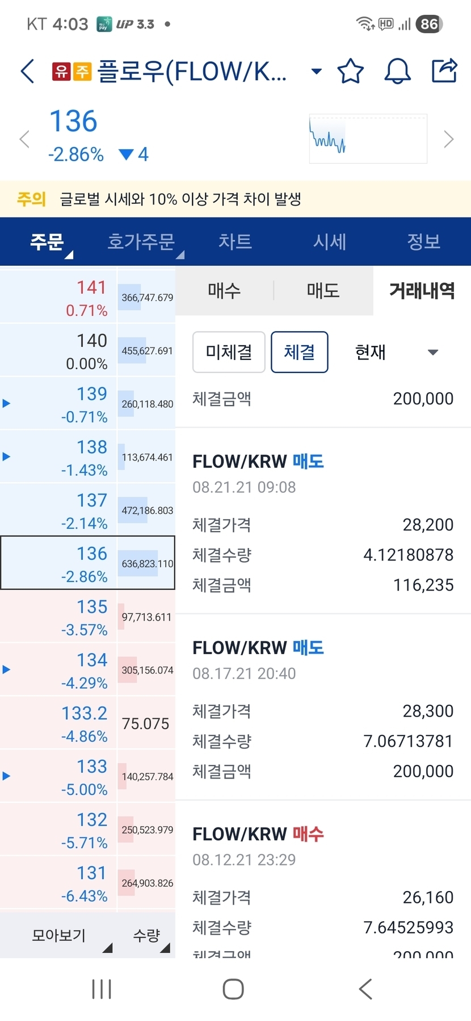Viewport: 471px width, 1021px height.
Task: Switch to the 매수 tab
Action: pos(224,291)
